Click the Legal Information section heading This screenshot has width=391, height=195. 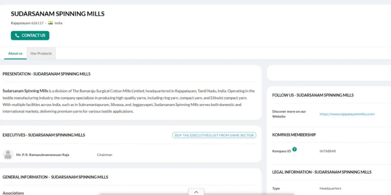point(322,172)
